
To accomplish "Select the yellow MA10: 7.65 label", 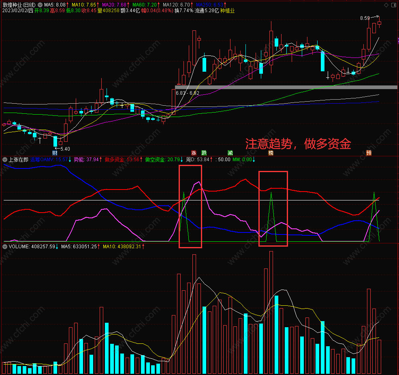I will click(x=84, y=5).
